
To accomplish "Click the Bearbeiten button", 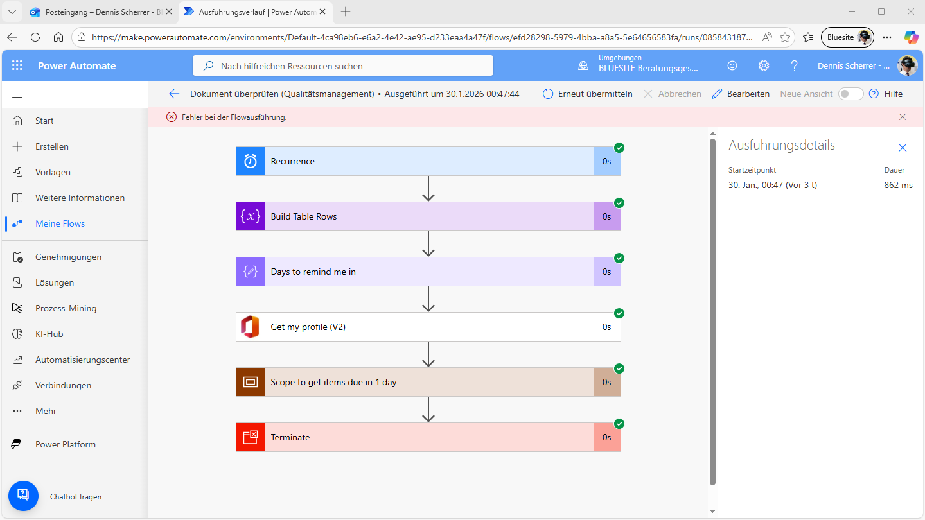I will click(741, 94).
